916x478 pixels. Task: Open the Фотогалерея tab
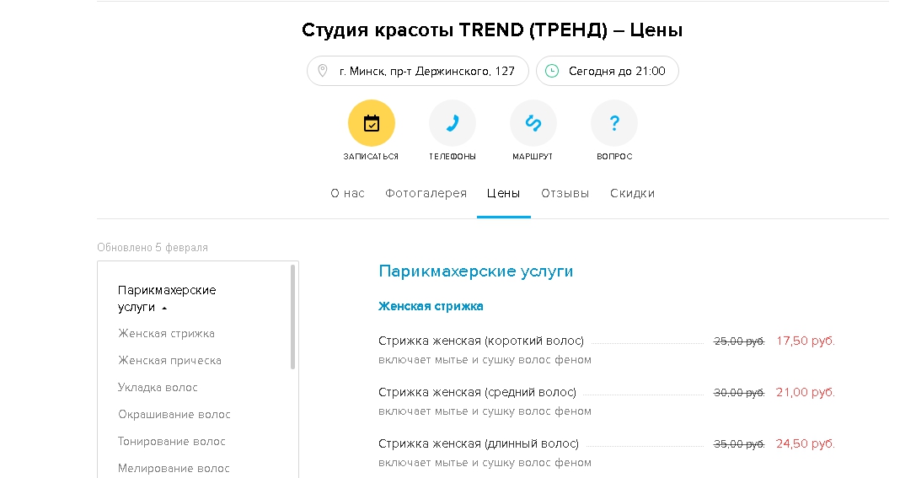426,194
